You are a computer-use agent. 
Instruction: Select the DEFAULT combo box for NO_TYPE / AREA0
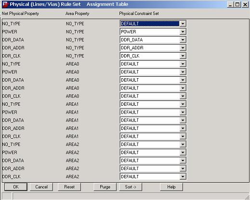(x=153, y=64)
